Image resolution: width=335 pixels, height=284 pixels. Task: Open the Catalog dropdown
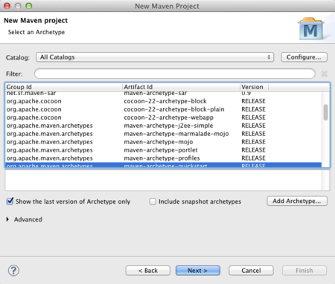coord(155,57)
